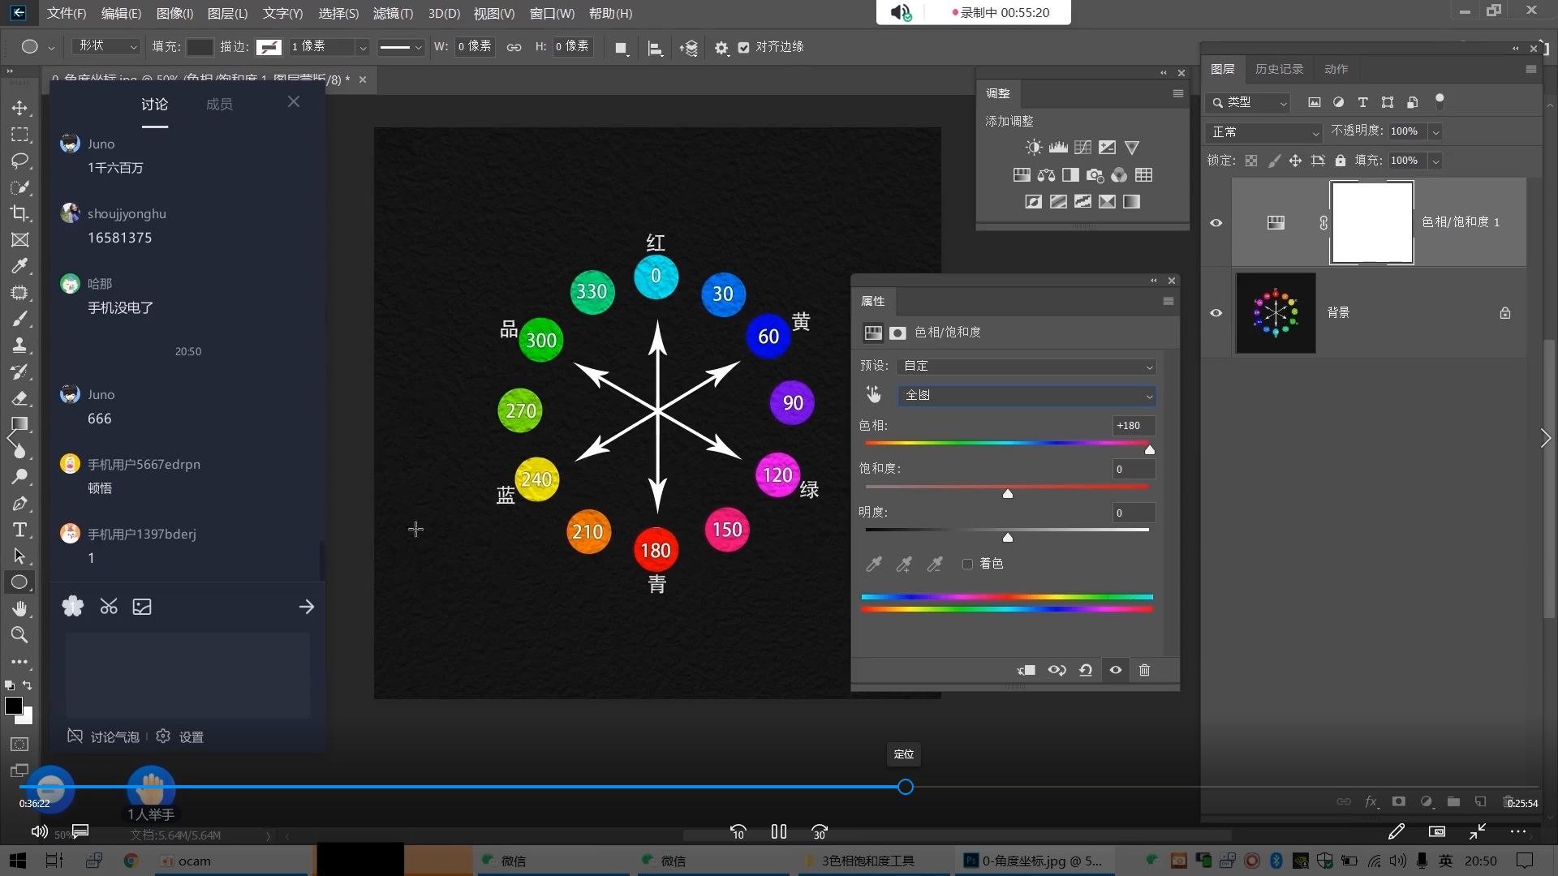
Task: Open path alignment options
Action: point(655,48)
